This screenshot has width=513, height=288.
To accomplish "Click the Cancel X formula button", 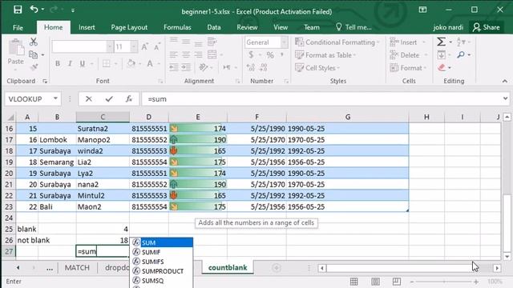I will pyautogui.click(x=89, y=98).
